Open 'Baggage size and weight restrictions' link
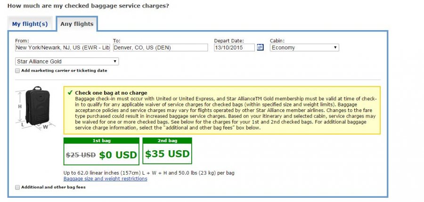The height and width of the screenshot is (202, 424). pyautogui.click(x=105, y=179)
